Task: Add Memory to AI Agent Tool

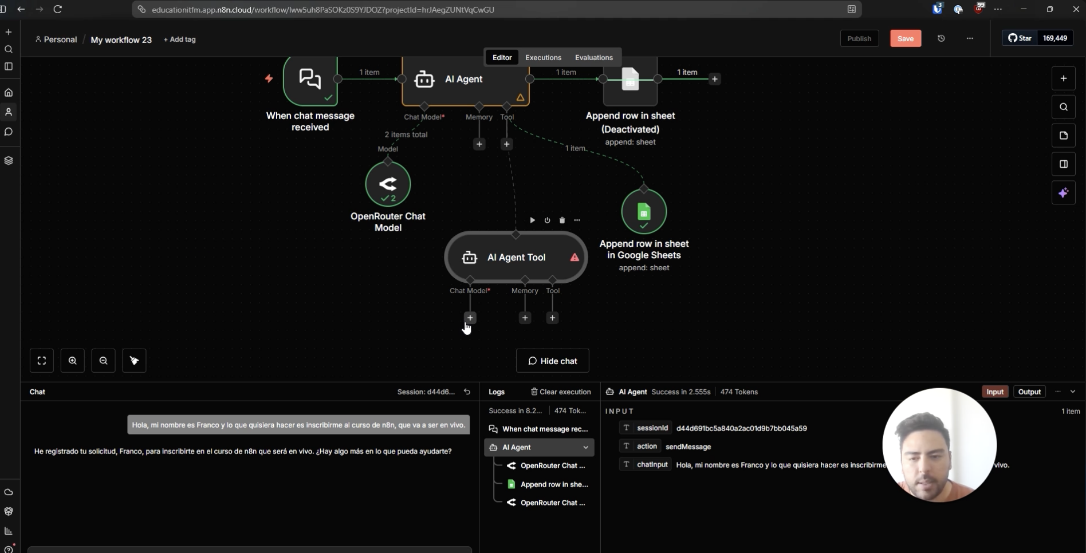Action: click(525, 318)
